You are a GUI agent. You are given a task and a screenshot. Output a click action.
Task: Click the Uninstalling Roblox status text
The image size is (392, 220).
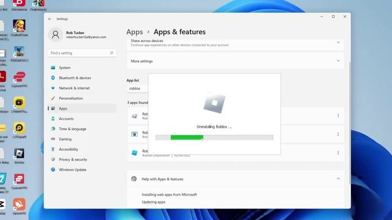point(214,127)
